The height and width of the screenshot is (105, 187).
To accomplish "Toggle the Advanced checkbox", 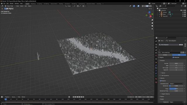I will pos(173,57).
